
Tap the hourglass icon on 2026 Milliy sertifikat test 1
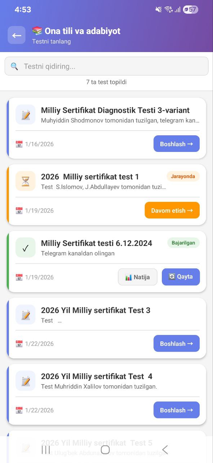coord(25,181)
